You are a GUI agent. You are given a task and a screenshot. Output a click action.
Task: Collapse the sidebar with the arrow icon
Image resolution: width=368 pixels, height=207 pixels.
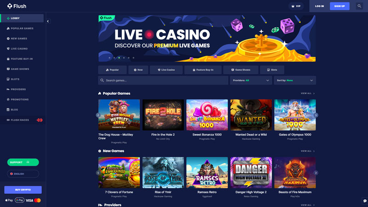click(x=48, y=21)
